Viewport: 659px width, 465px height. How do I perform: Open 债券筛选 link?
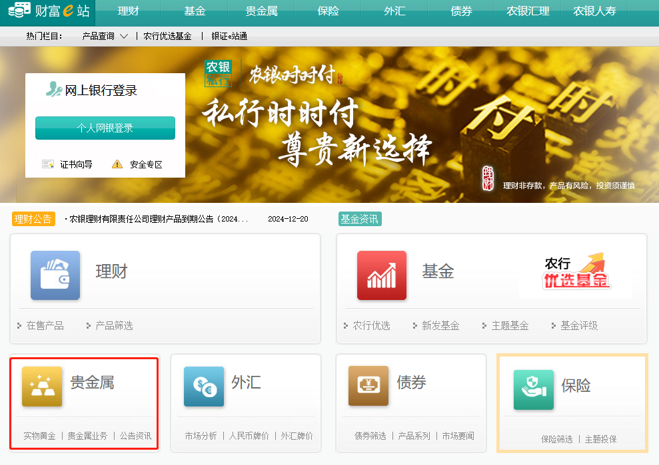pyautogui.click(x=370, y=436)
